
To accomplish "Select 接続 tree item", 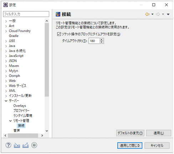I will click(21, 125).
